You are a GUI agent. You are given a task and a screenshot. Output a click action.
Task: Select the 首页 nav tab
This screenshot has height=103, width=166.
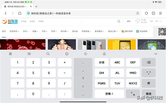[x=4, y=31]
